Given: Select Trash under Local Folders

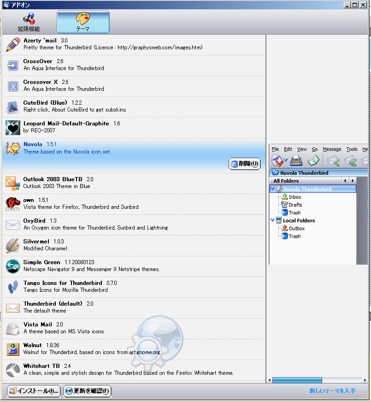Looking at the screenshot, I should point(291,236).
